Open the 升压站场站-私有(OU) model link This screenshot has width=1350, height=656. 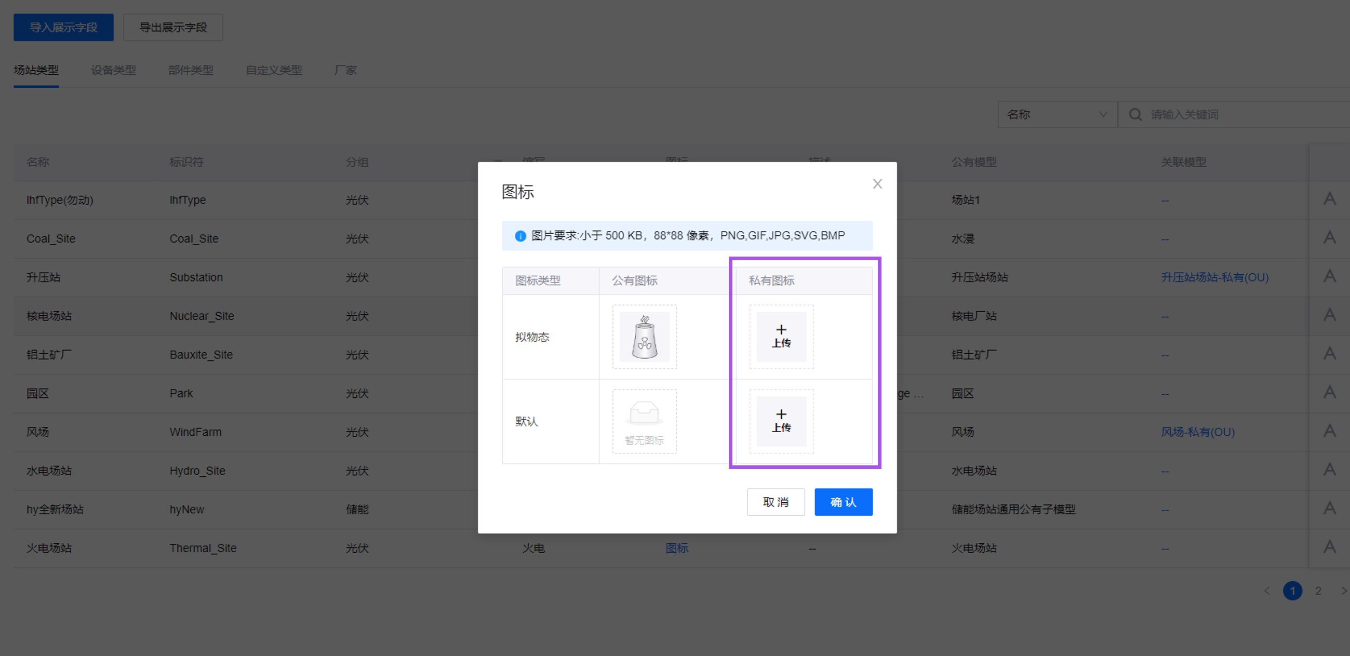[x=1214, y=277]
